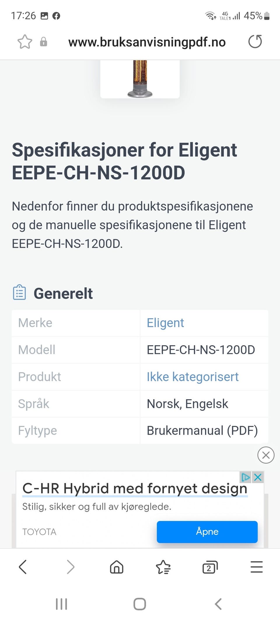Dismiss Toyota ad with small X
280x623 pixels.
click(x=258, y=477)
